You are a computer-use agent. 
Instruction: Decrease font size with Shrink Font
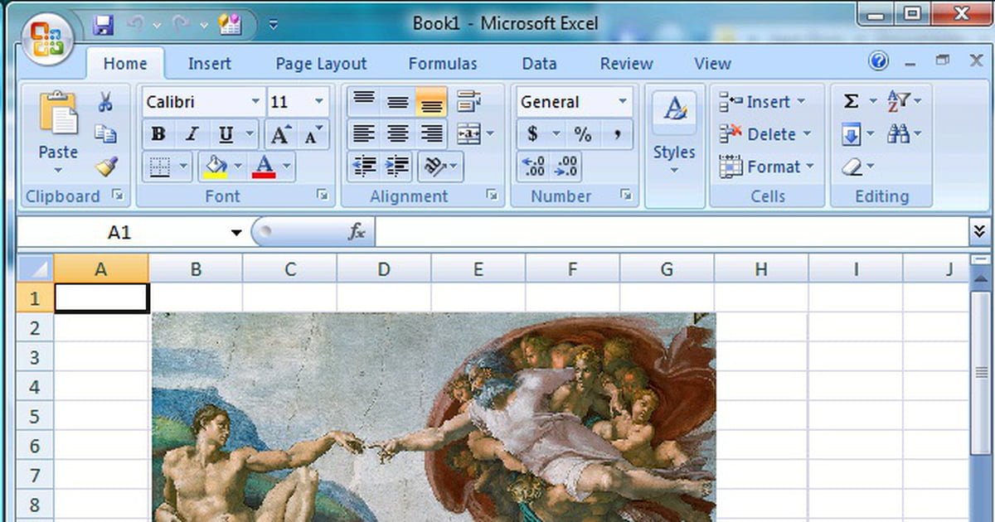(x=313, y=134)
